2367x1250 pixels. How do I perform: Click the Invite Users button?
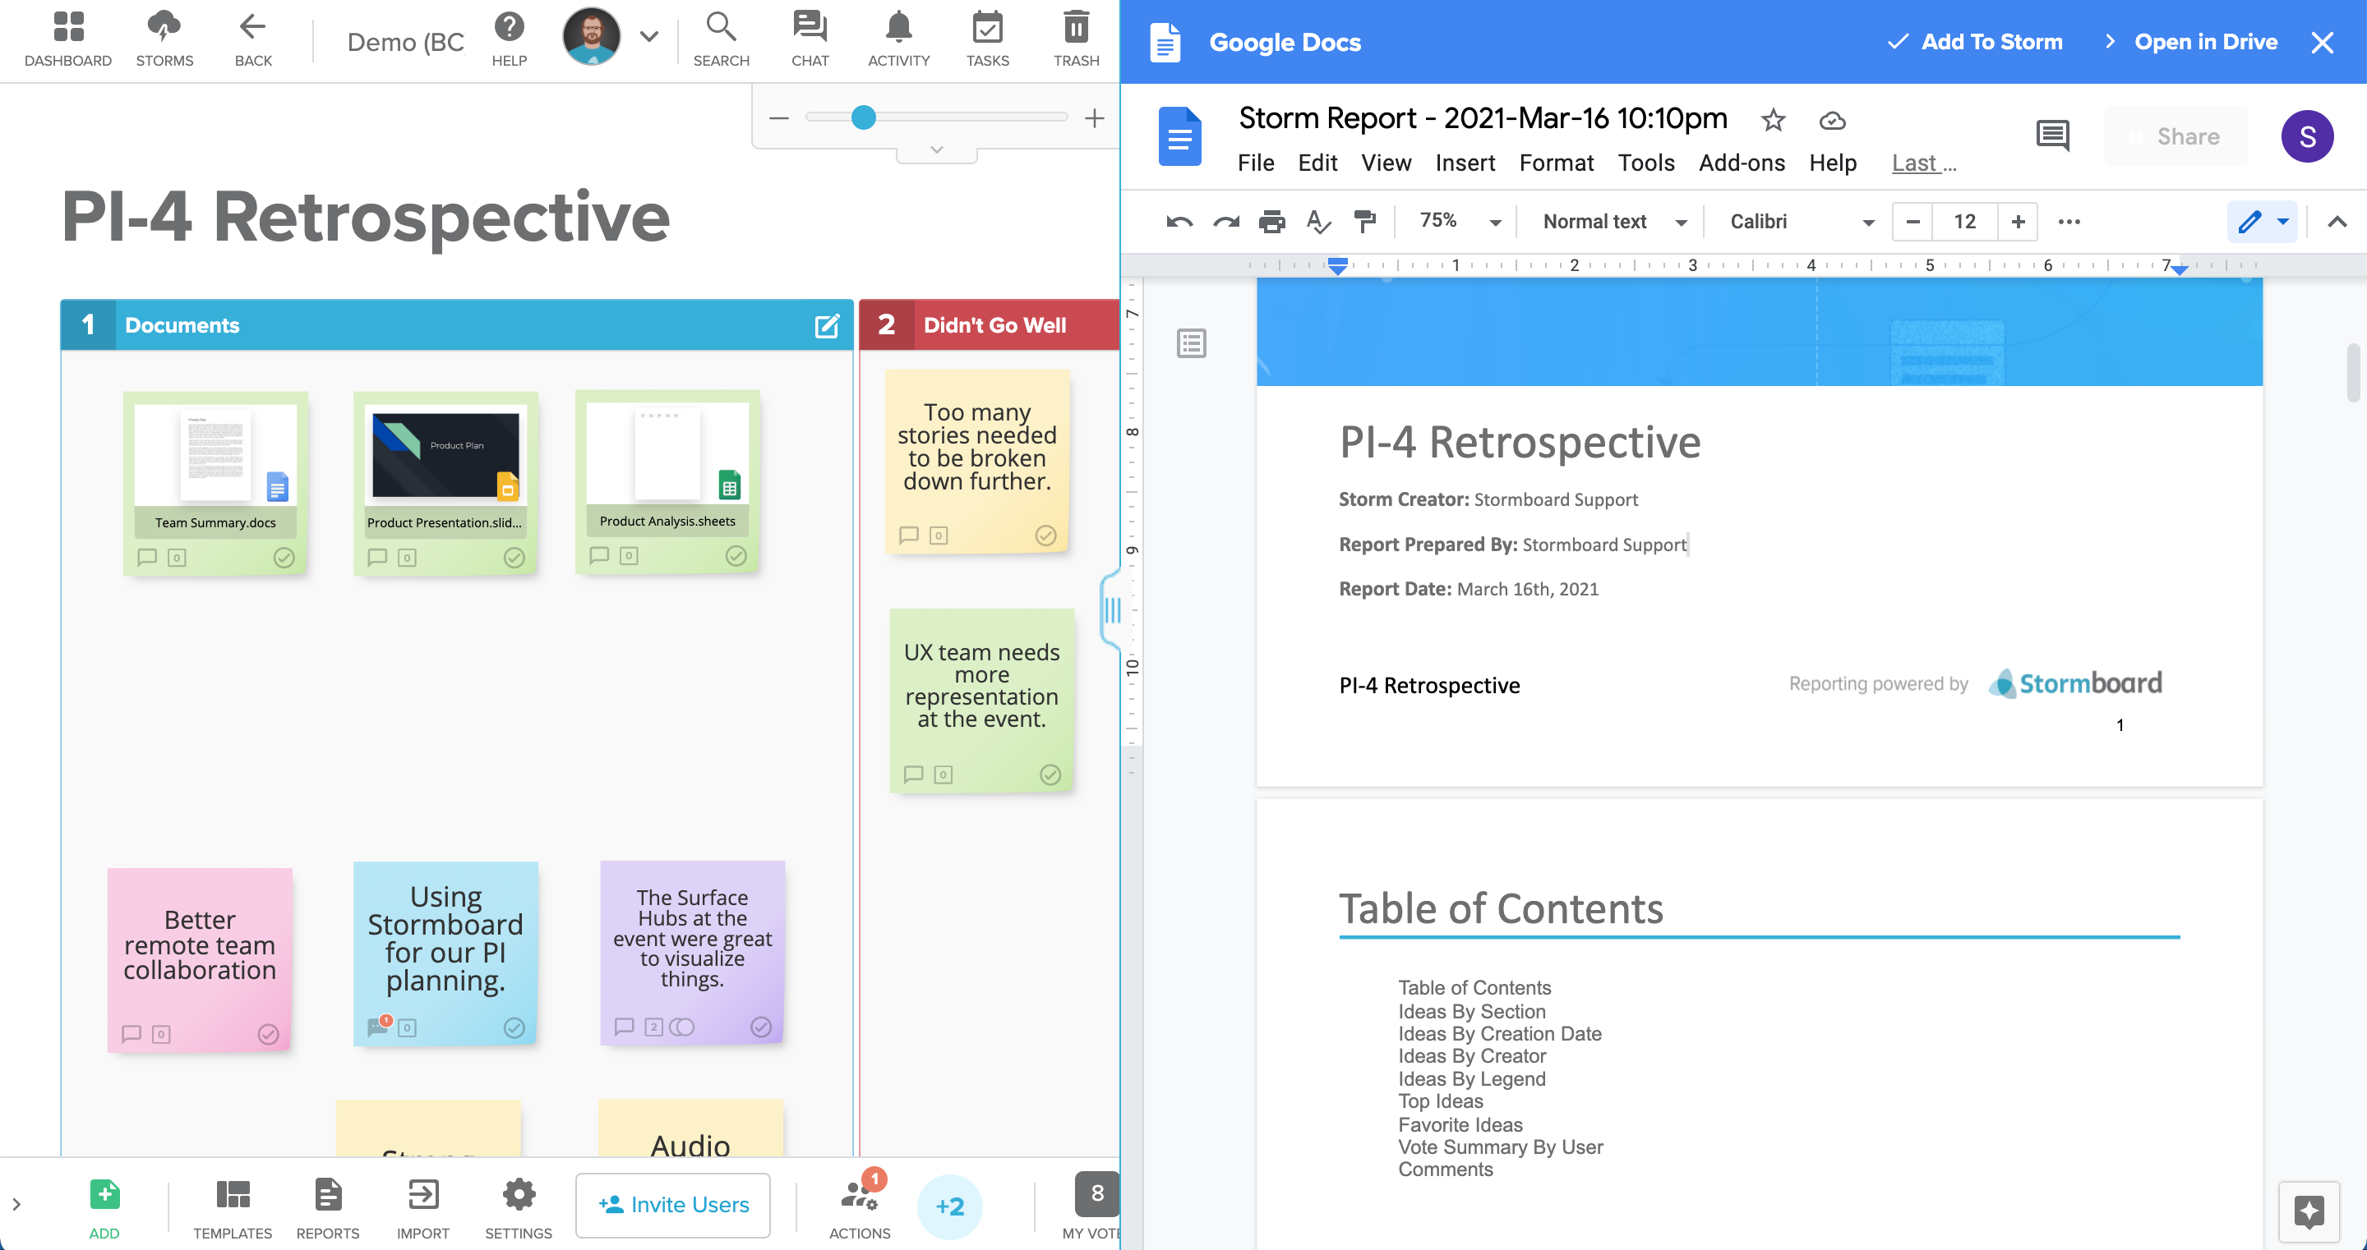tap(675, 1205)
